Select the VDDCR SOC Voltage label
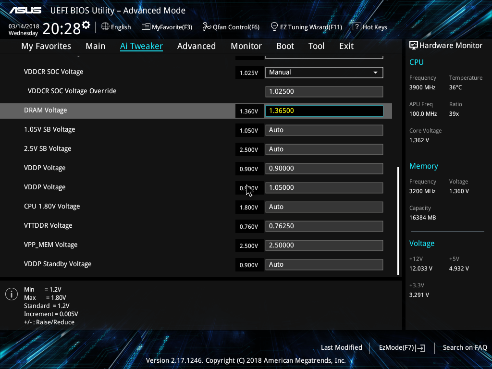The width and height of the screenshot is (492, 369). (54, 72)
